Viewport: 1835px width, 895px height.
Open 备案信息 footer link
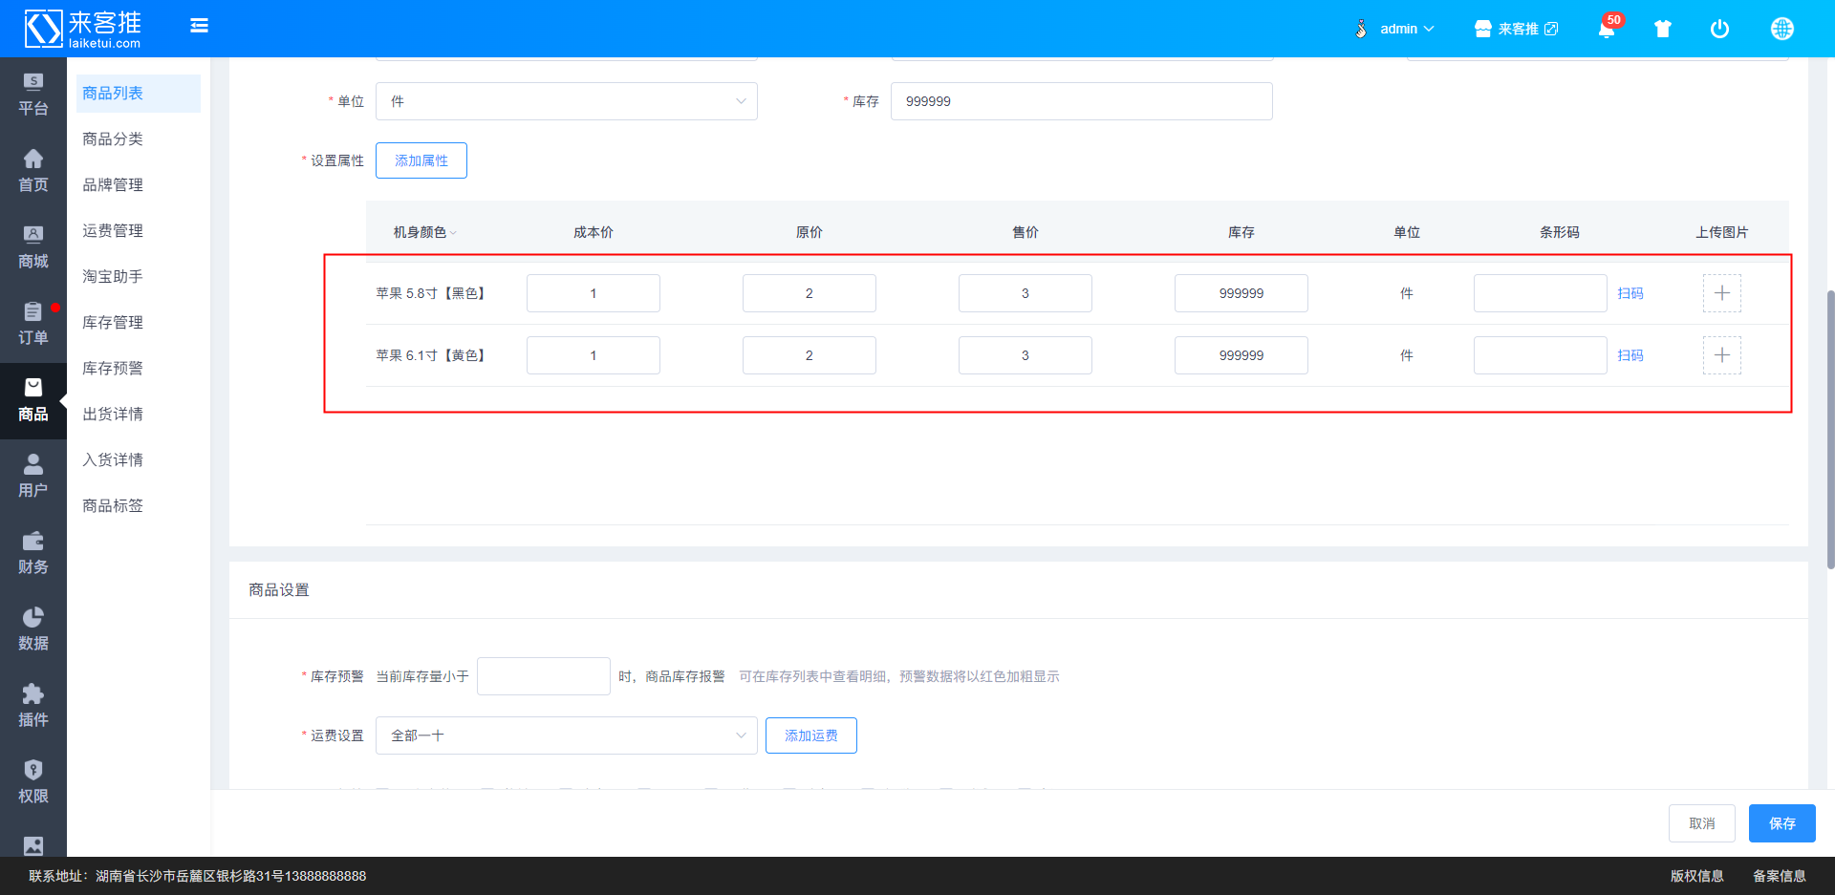coord(1780,876)
